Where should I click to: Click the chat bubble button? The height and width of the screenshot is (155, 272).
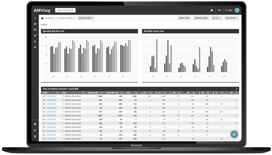point(234,134)
